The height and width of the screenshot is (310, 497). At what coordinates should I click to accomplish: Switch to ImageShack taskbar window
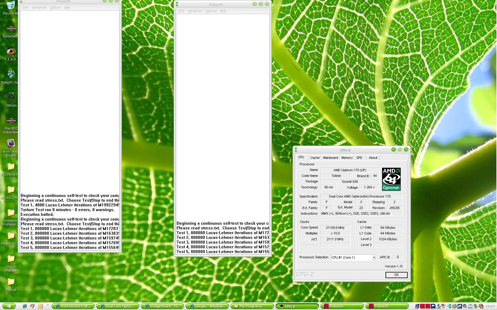click(x=162, y=306)
